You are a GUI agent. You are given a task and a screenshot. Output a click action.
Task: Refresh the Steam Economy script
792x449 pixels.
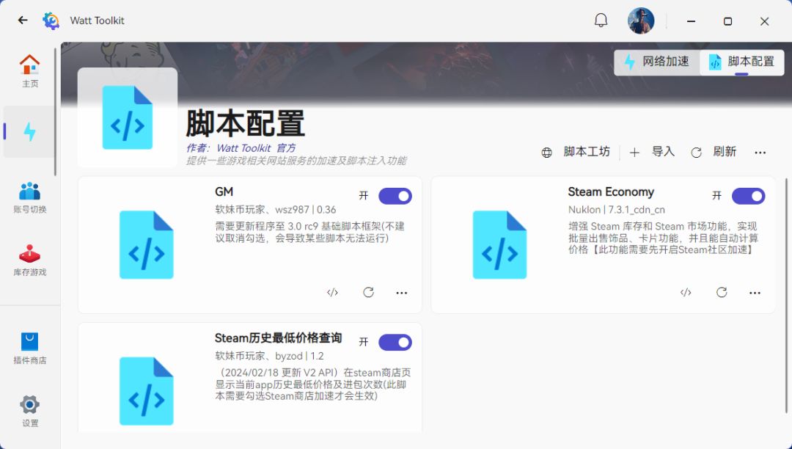722,293
